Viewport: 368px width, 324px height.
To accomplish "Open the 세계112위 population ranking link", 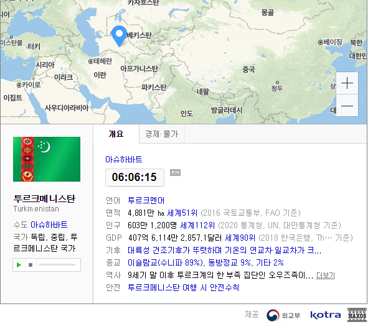I will pyautogui.click(x=197, y=225).
